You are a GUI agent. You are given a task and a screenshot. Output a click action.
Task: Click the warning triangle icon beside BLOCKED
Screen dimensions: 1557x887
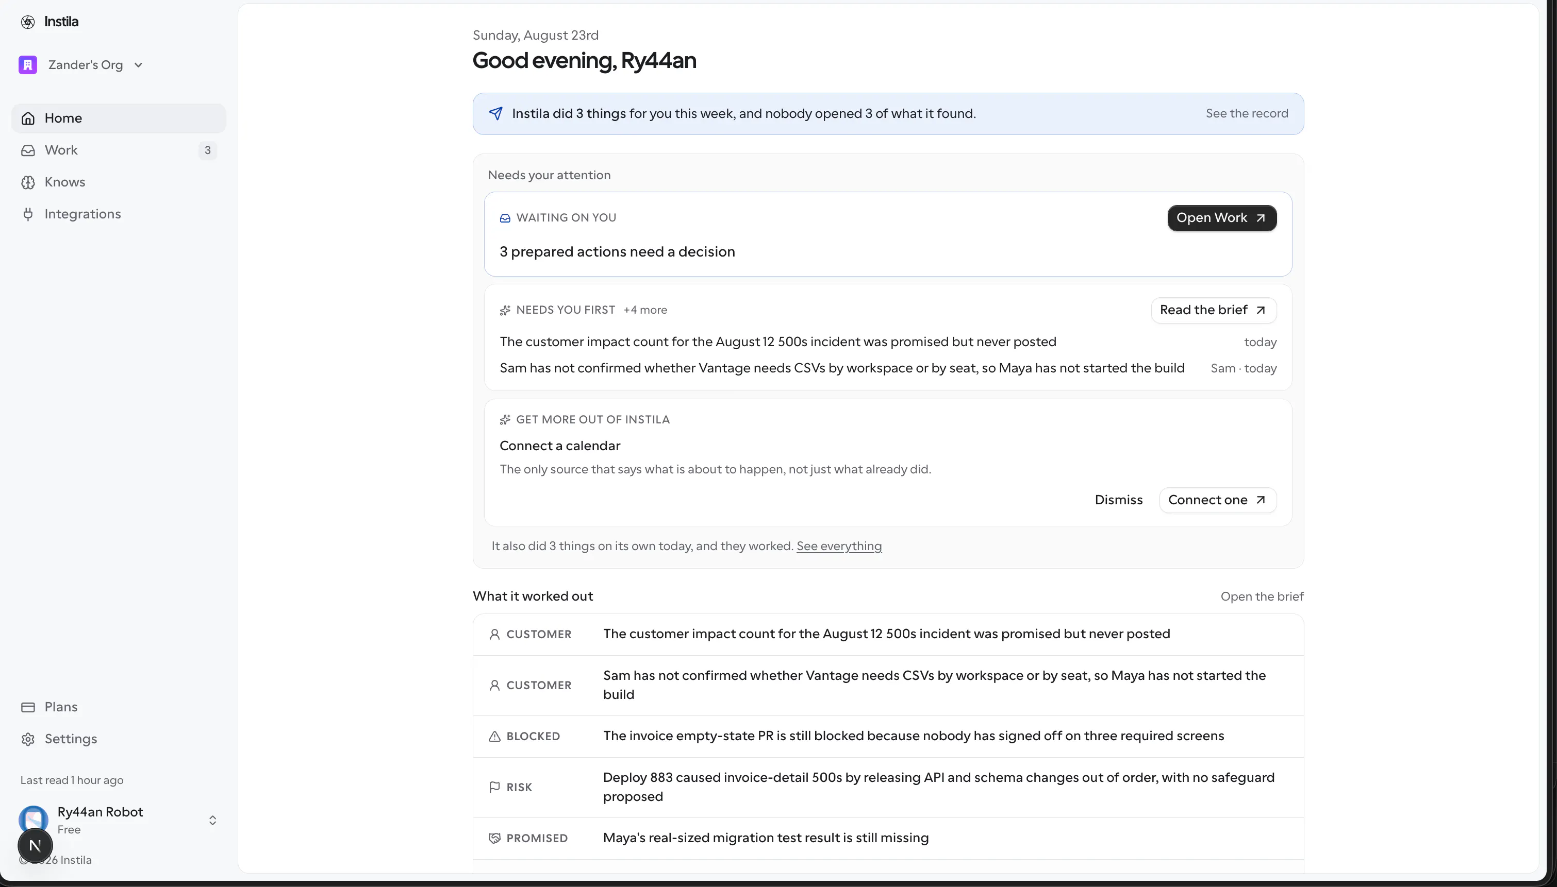pos(494,737)
